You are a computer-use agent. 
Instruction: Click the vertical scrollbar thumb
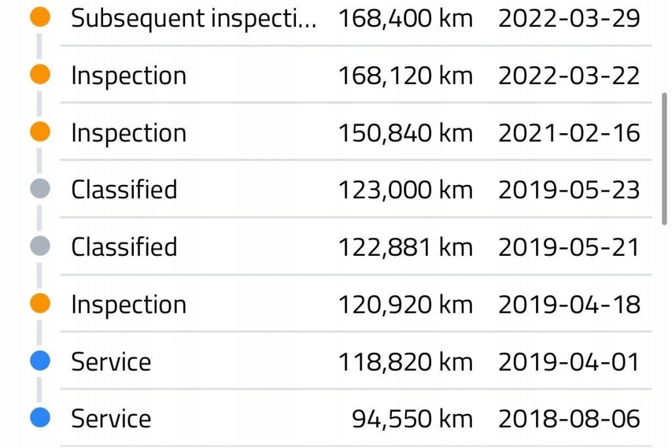tap(664, 159)
